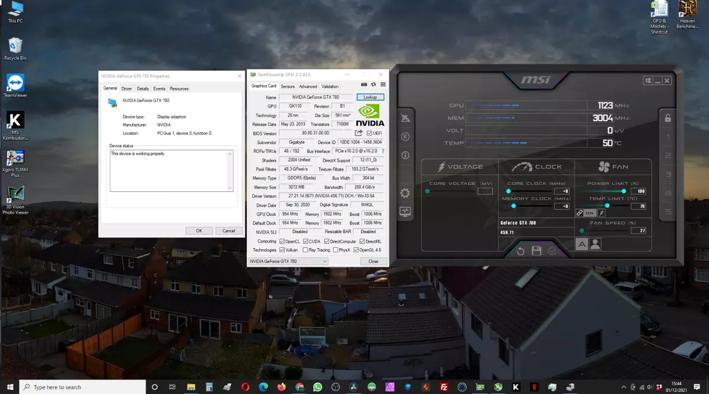709x394 pixels.
Task: Click the Close button in GPU-Z
Action: 373,261
